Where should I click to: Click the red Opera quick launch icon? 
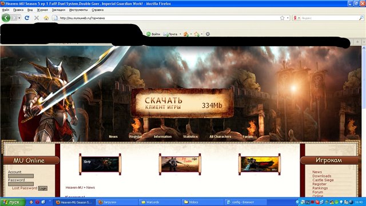[x=37, y=202]
